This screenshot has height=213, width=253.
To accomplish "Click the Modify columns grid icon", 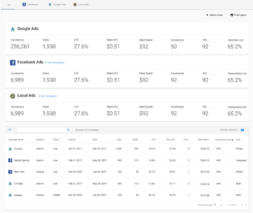I will pos(243,130).
